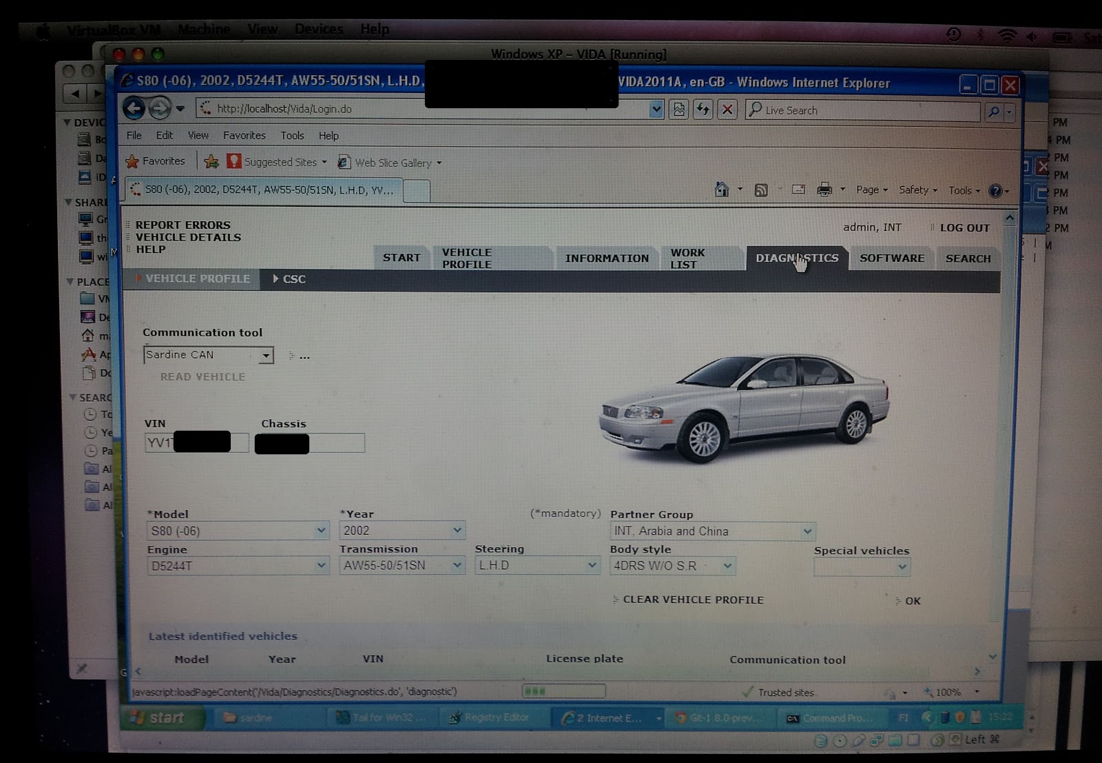Click the OK button
The width and height of the screenshot is (1102, 763).
click(x=913, y=601)
